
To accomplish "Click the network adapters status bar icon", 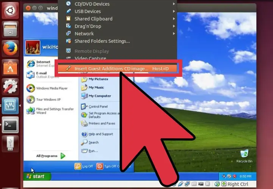I will [187, 184].
